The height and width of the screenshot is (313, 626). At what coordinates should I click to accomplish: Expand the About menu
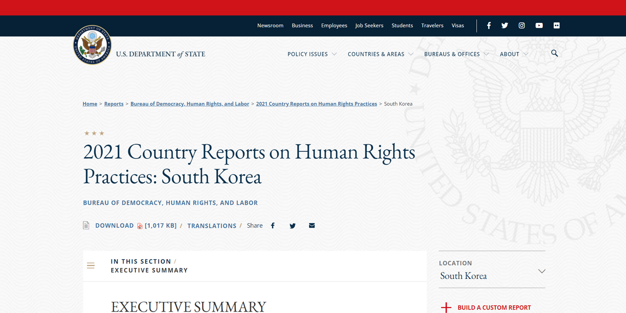514,54
